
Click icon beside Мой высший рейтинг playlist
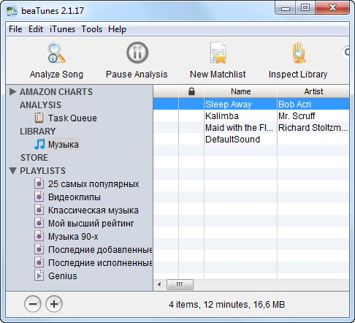[39, 223]
